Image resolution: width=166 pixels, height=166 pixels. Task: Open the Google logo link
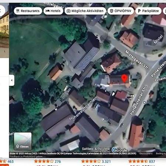point(120,150)
